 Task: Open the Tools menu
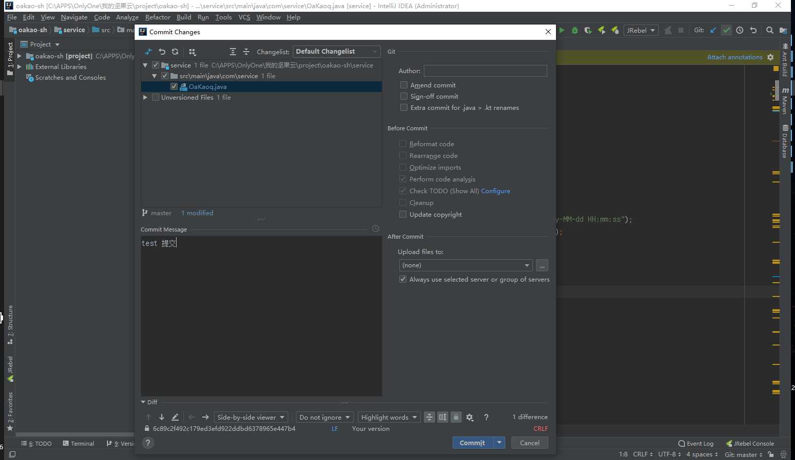coord(224,17)
